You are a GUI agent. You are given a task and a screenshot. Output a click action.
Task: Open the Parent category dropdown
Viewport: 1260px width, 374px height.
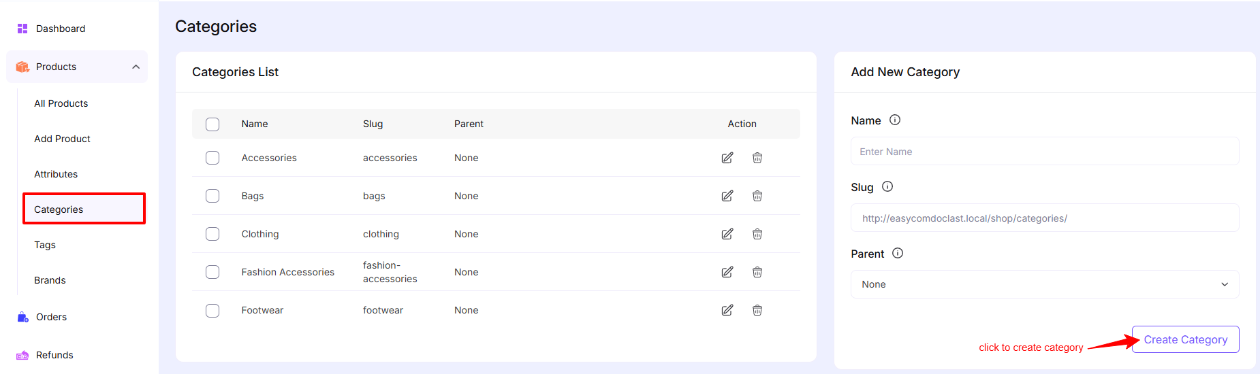click(x=1044, y=284)
